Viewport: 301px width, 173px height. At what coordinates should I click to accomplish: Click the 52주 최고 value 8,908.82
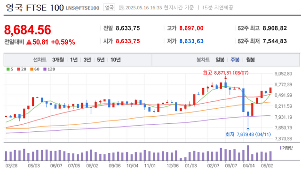click(275, 28)
